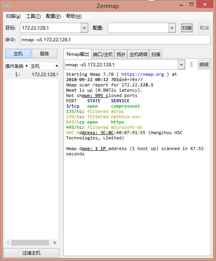This screenshot has height=261, width=216.
Task: Switch to the 拓扑 topology tab
Action: point(121,54)
